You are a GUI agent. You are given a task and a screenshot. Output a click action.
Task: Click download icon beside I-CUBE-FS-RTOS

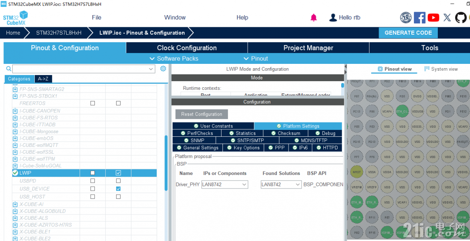tap(15, 118)
